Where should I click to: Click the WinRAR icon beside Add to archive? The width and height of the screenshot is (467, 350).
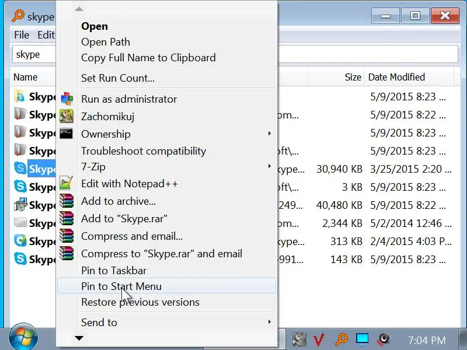pyautogui.click(x=67, y=201)
